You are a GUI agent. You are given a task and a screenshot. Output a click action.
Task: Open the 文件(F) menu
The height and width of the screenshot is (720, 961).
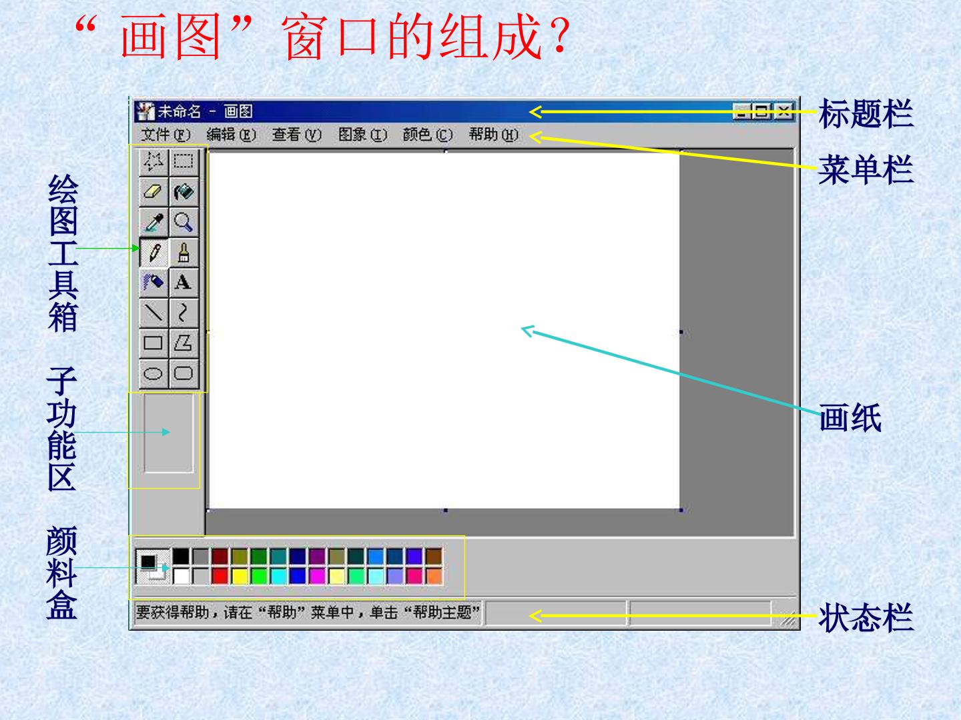click(x=166, y=135)
